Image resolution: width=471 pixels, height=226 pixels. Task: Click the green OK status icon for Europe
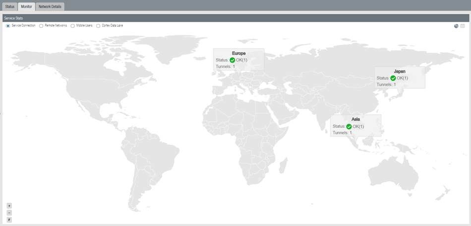[x=232, y=60]
